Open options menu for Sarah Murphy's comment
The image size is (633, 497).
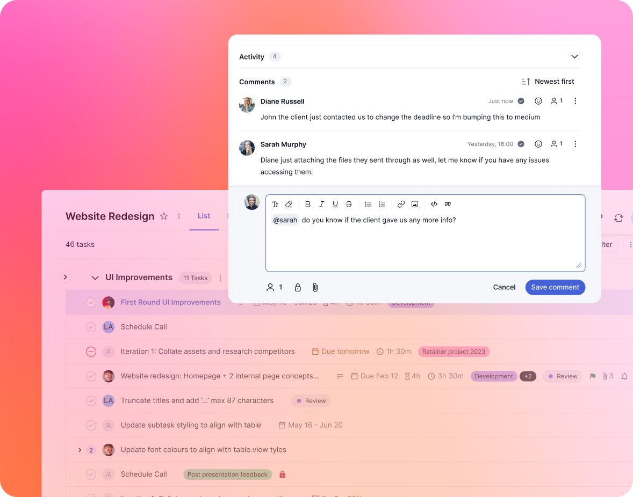tap(576, 144)
